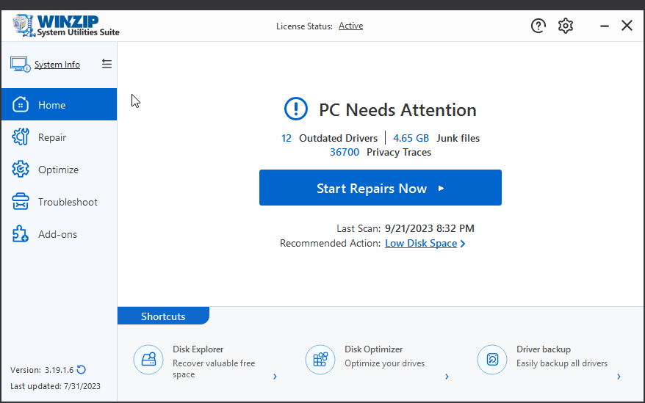Open settings via the gear icon
645x403 pixels.
565,26
